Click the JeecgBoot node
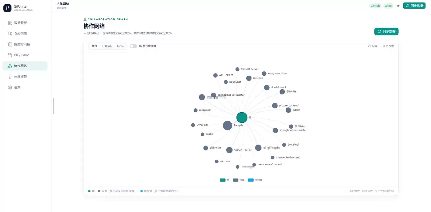This screenshot has width=431, height=212. click(195, 110)
